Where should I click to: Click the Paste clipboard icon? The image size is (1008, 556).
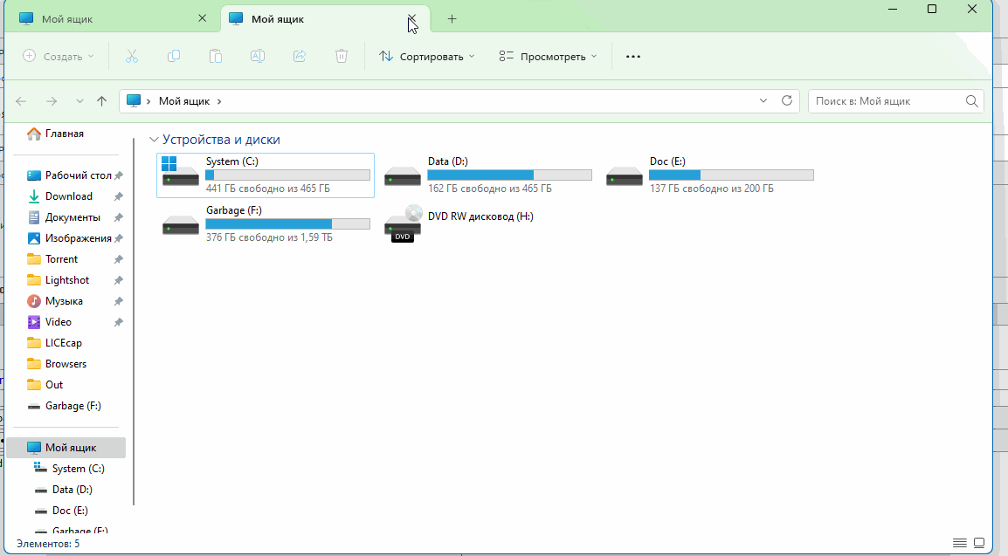pyautogui.click(x=216, y=56)
